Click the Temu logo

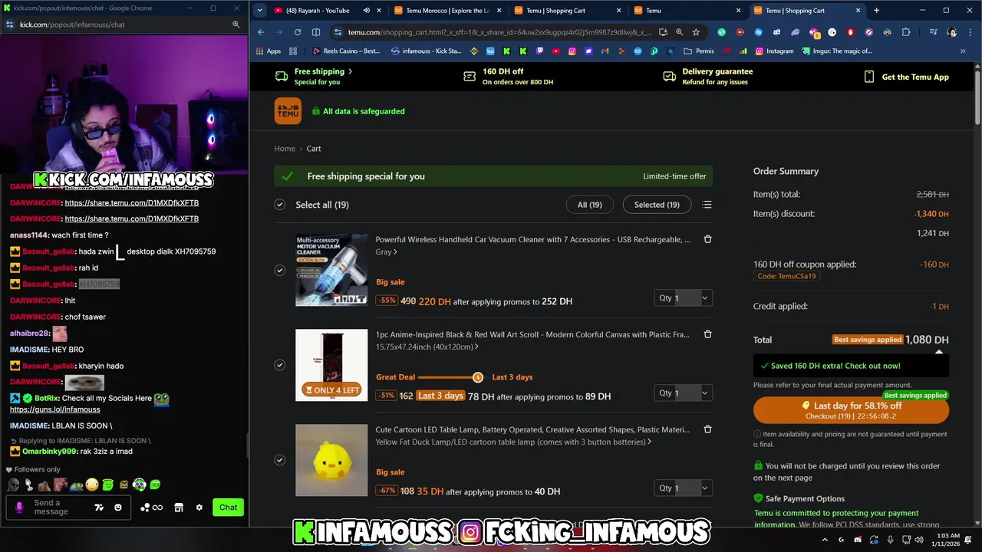(x=288, y=111)
